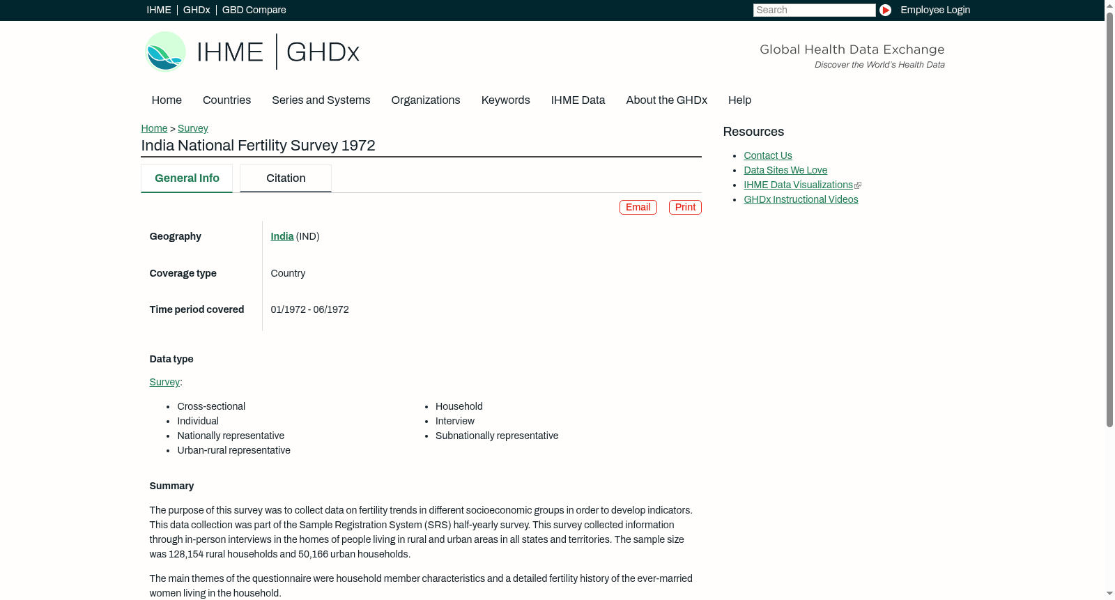Click the Survey breadcrumb link
This screenshot has width=1115, height=600.
click(x=193, y=128)
